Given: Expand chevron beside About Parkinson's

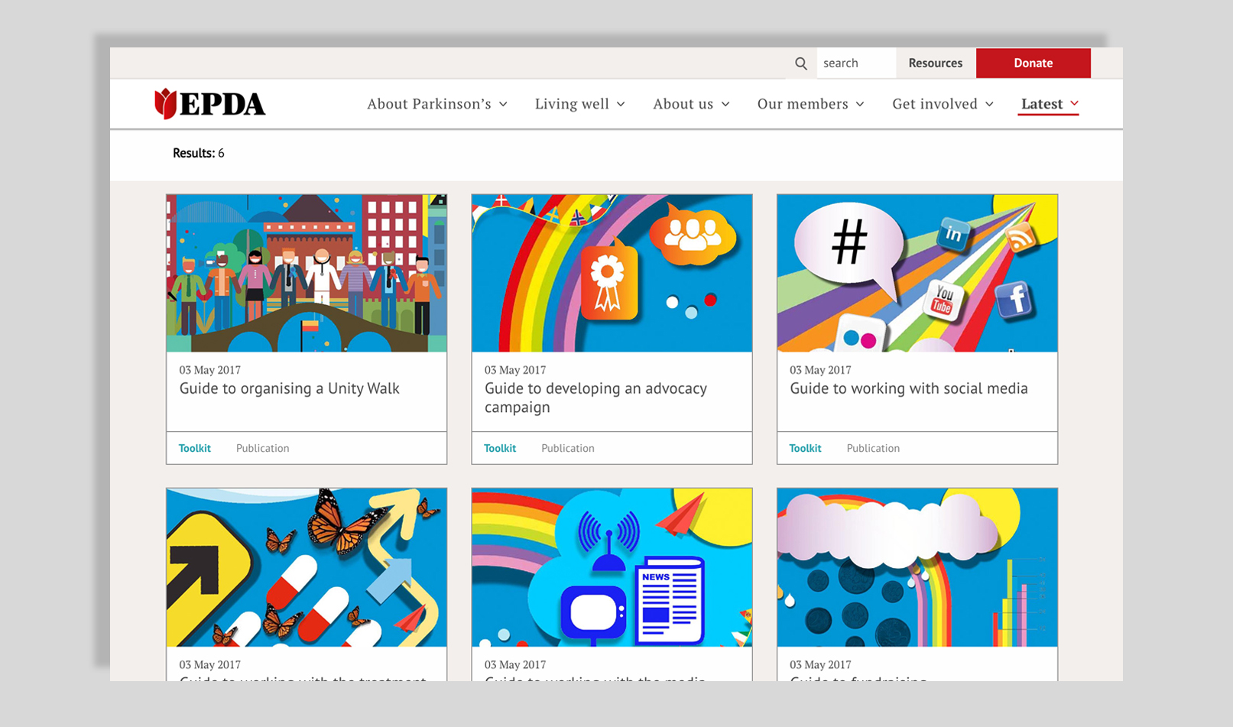Looking at the screenshot, I should coord(503,104).
